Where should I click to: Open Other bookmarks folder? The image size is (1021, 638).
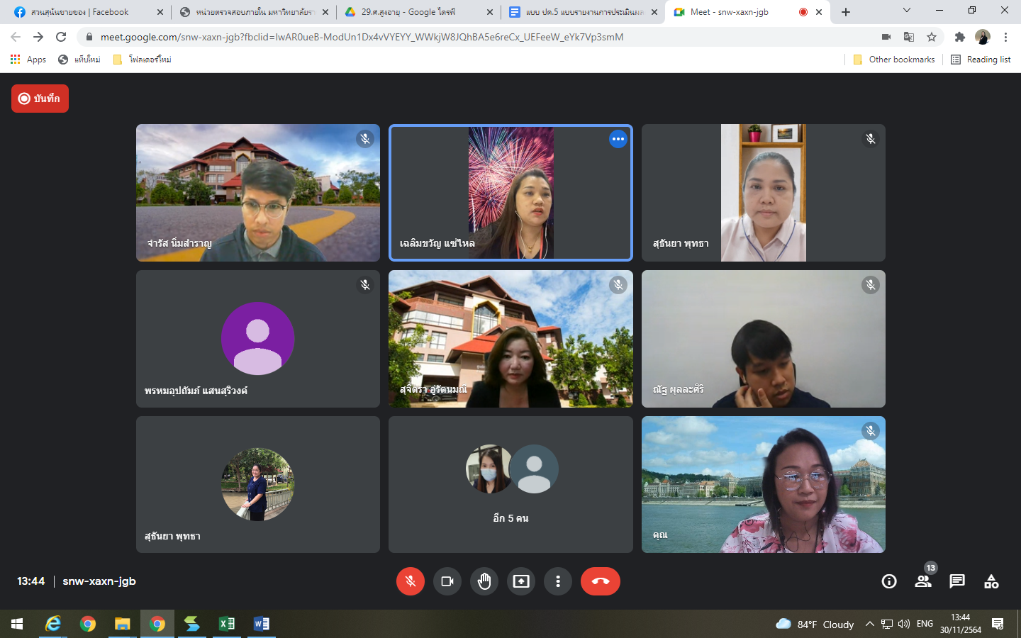pos(894,60)
